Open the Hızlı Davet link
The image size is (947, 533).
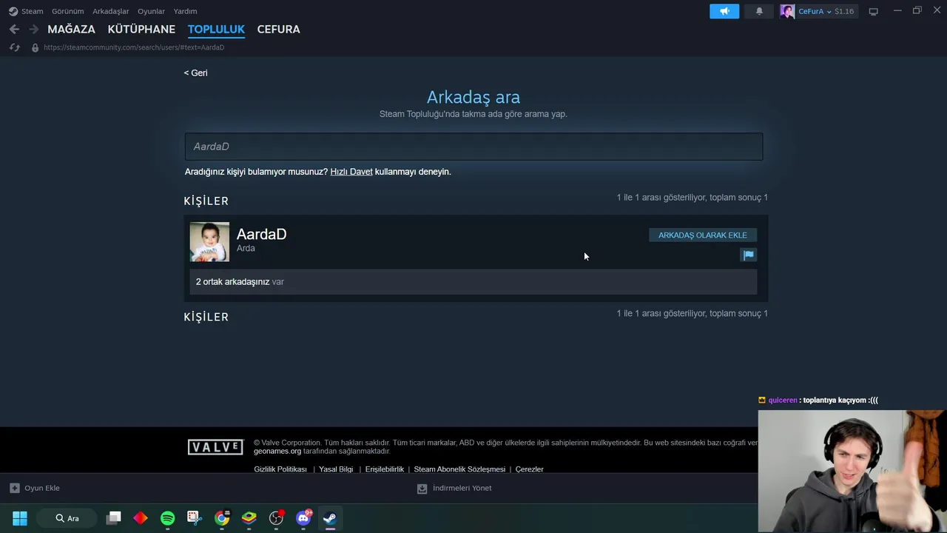(351, 172)
